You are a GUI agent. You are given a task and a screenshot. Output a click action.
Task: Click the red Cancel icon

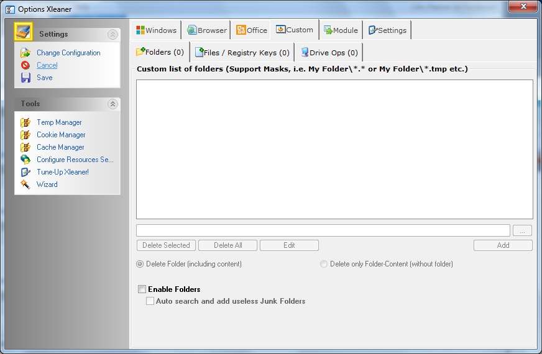click(x=25, y=65)
